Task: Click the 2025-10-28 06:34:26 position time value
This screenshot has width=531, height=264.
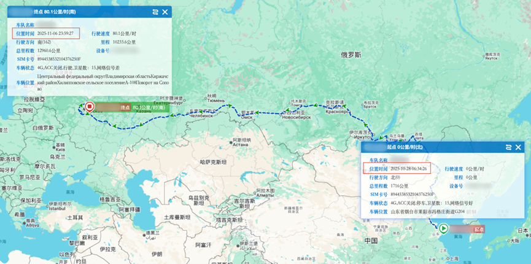Action: coord(409,168)
